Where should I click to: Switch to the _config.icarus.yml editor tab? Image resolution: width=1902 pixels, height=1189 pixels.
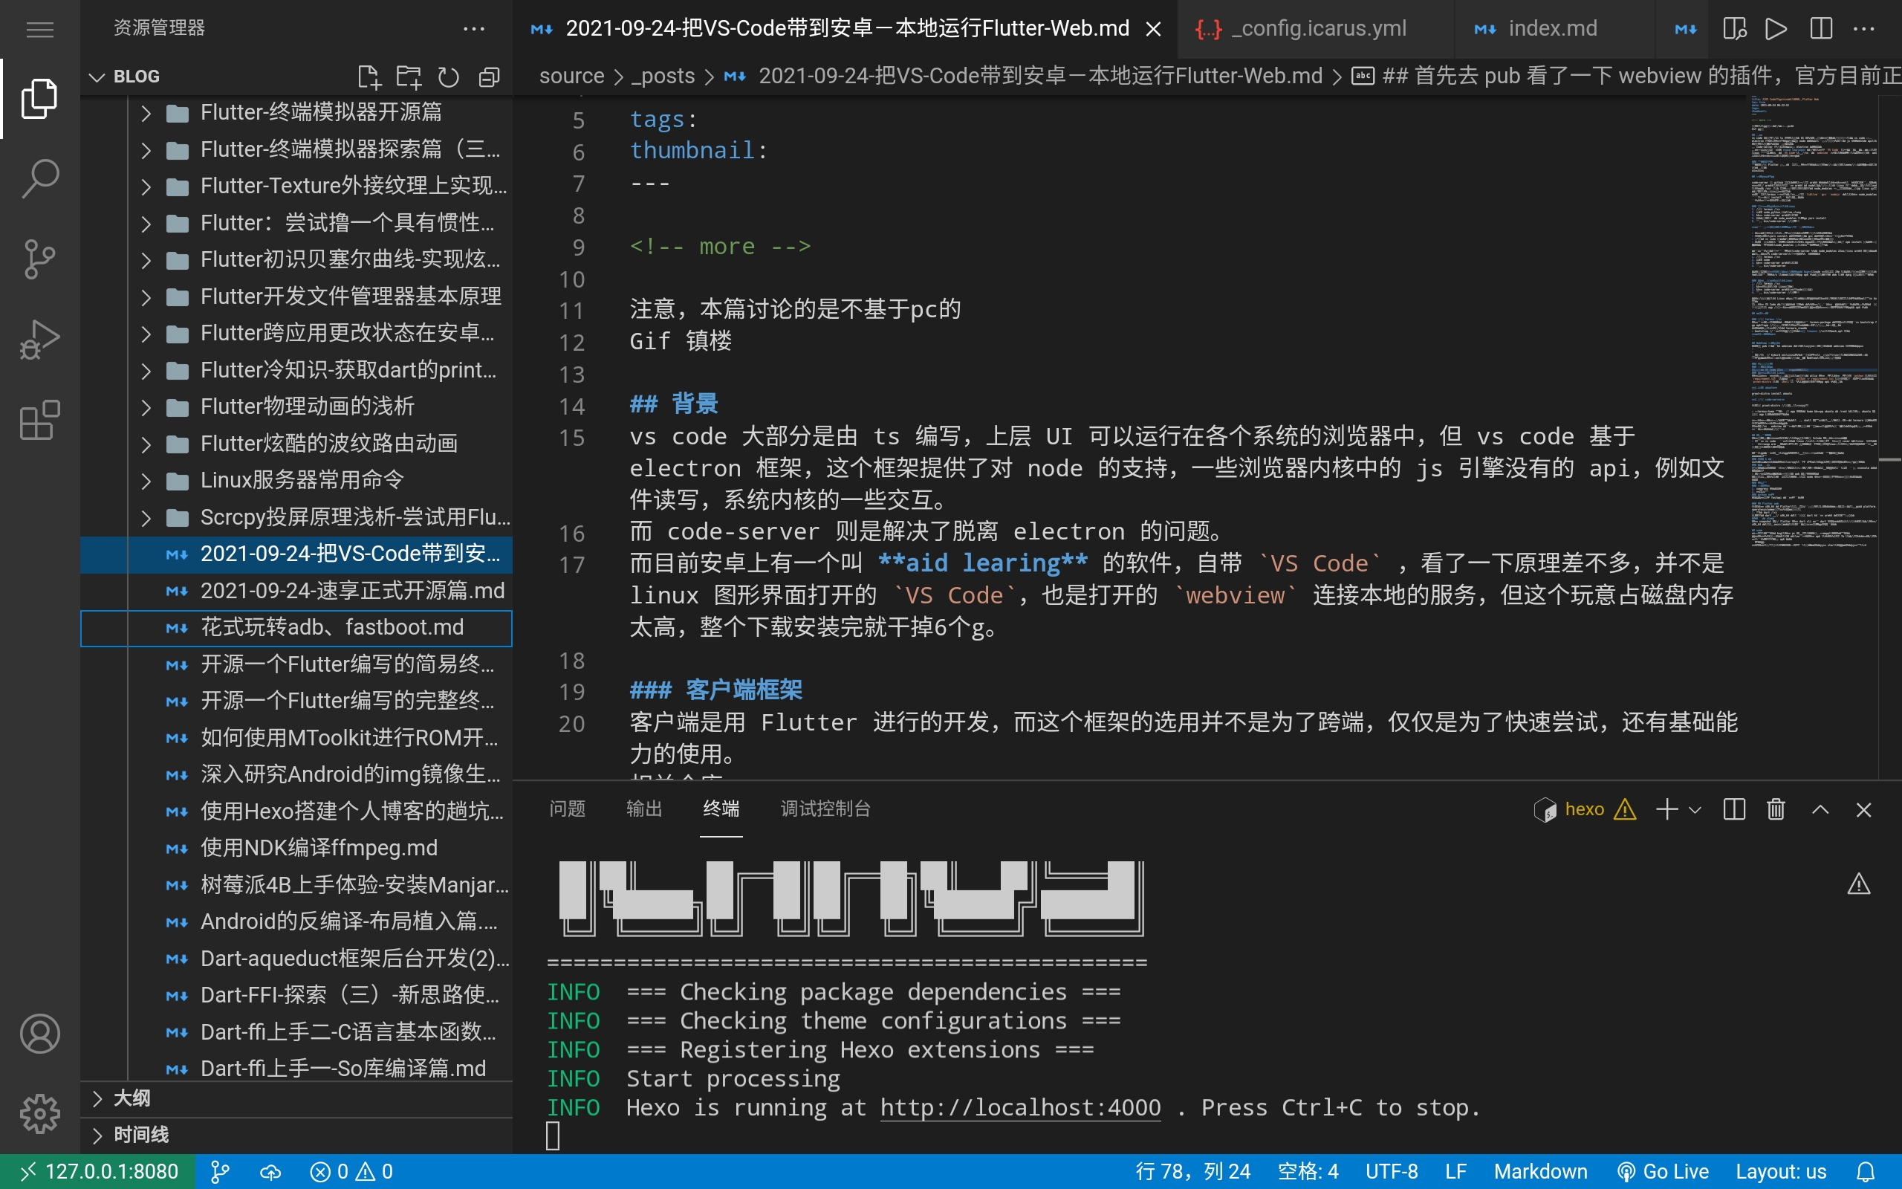point(1317,29)
